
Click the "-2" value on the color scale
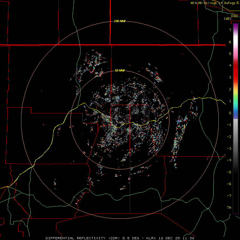(x=229, y=137)
